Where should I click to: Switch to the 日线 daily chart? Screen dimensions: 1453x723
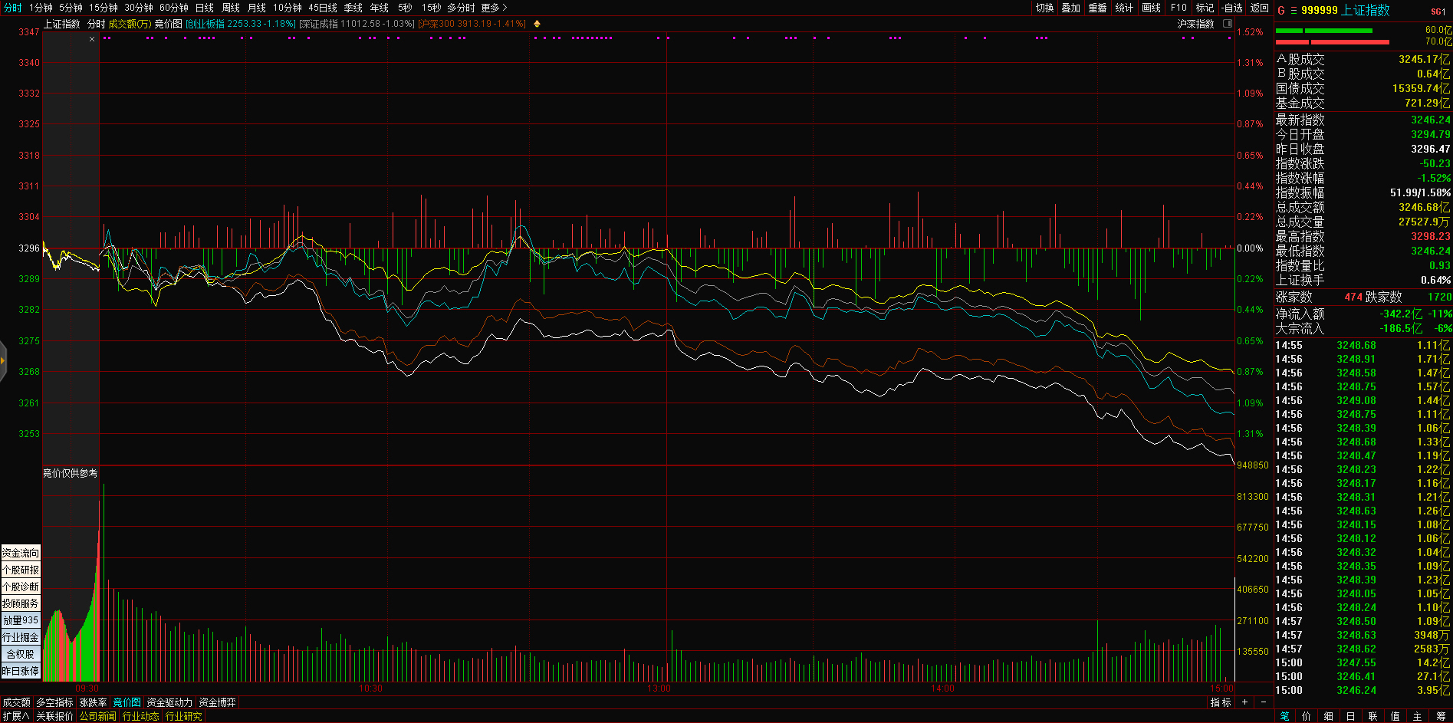tap(205, 8)
